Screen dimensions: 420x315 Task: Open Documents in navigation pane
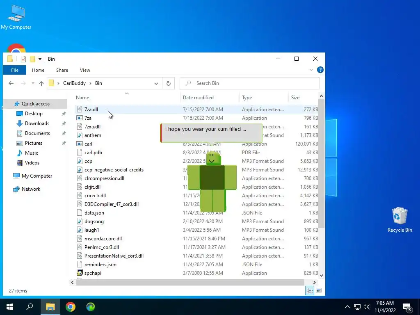(37, 133)
